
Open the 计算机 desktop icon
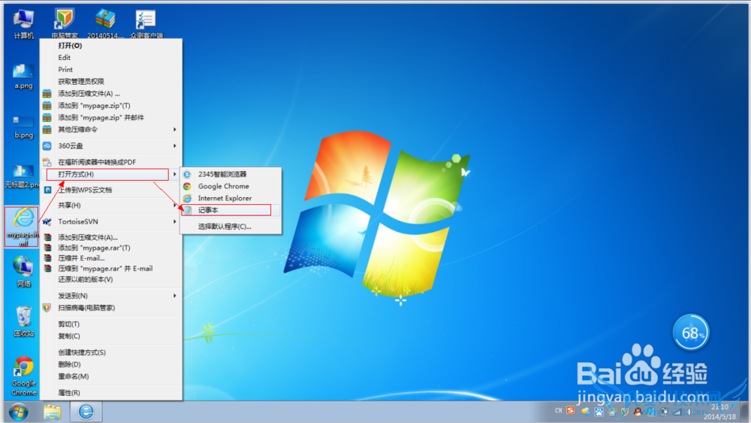point(23,23)
